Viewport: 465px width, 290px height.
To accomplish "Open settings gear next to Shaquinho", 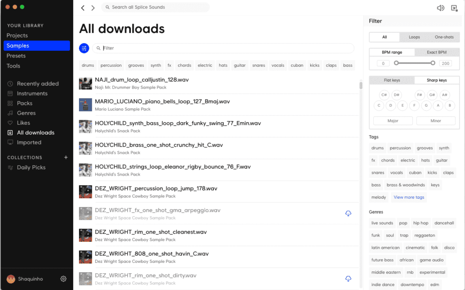I will pyautogui.click(x=63, y=279).
